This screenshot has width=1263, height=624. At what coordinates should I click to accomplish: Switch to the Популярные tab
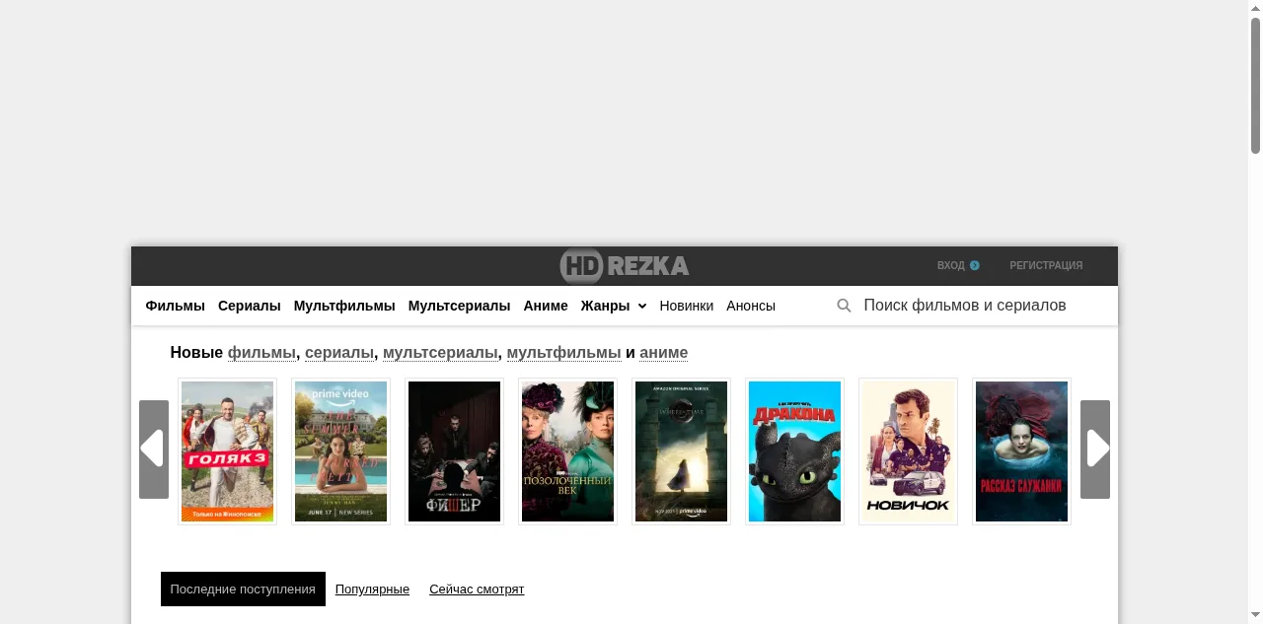[x=372, y=589]
